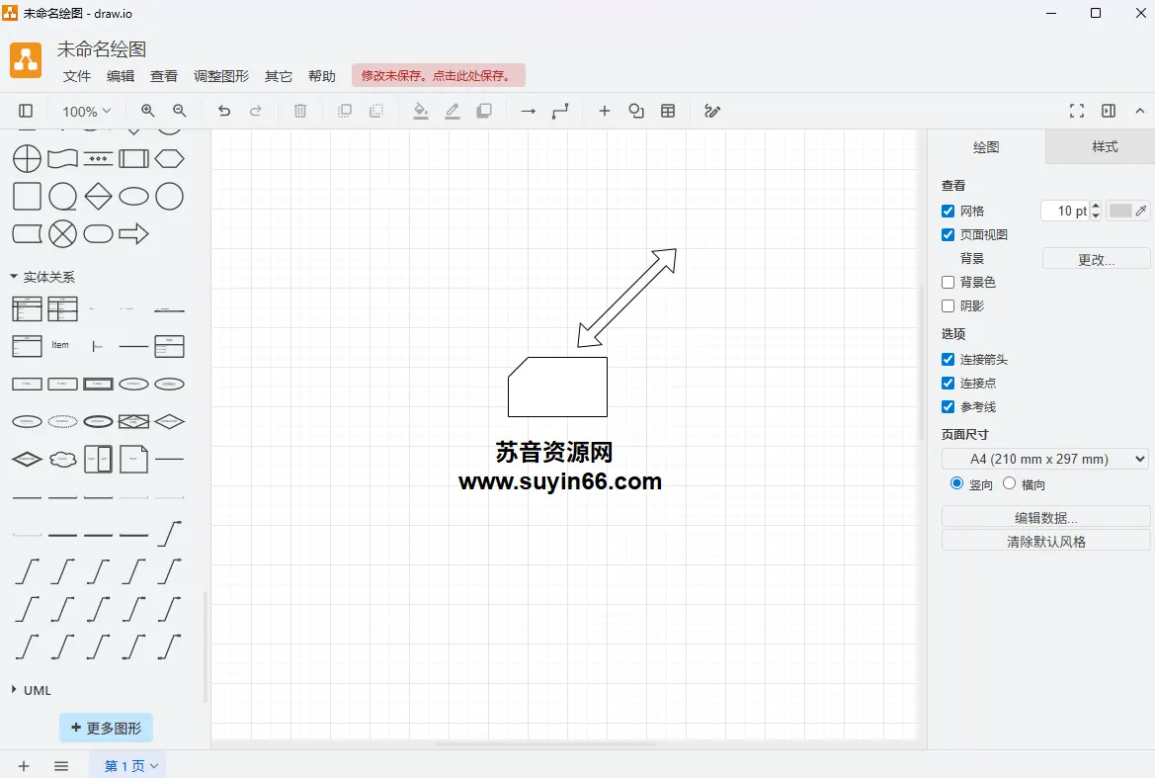The width and height of the screenshot is (1155, 778).
Task: Switch to the 样式 tab
Action: (x=1105, y=146)
